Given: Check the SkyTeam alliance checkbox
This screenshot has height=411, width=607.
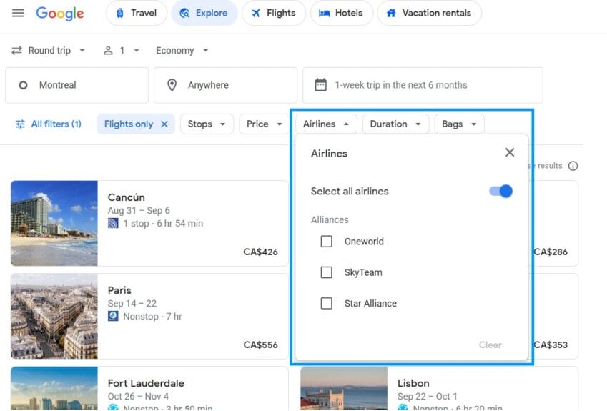Looking at the screenshot, I should point(326,272).
